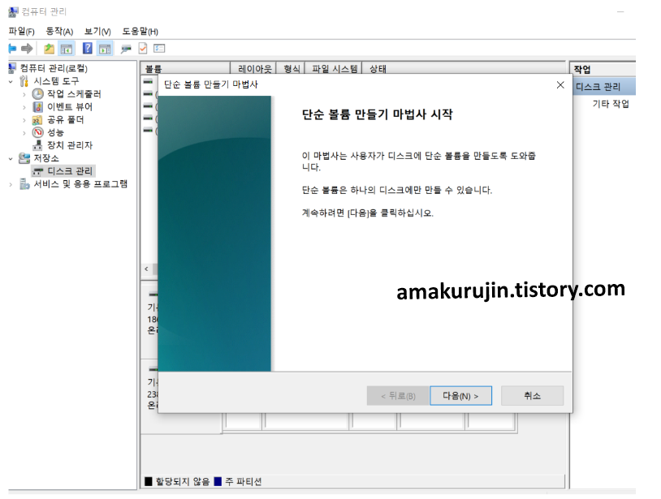Select 성능 tree item
Screen dimensions: 661x499
55,132
